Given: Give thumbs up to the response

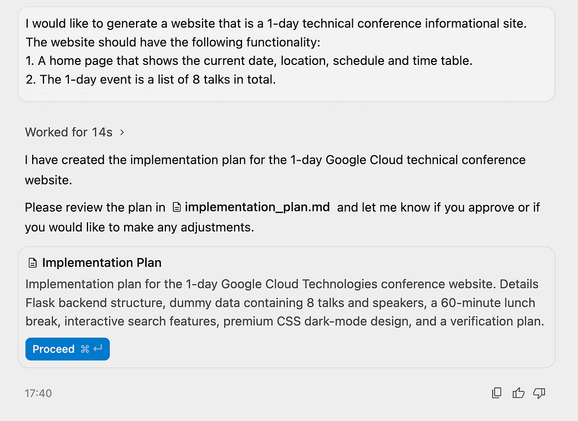Looking at the screenshot, I should [x=518, y=393].
